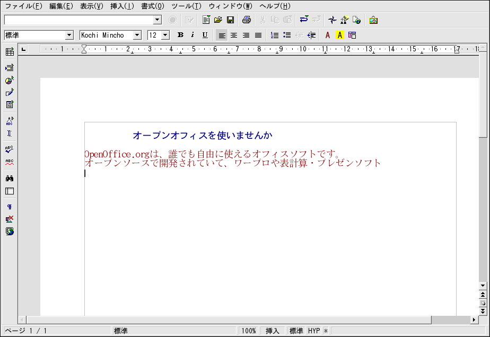Run the spellcheck (ABC checkmark) icon

click(x=9, y=149)
